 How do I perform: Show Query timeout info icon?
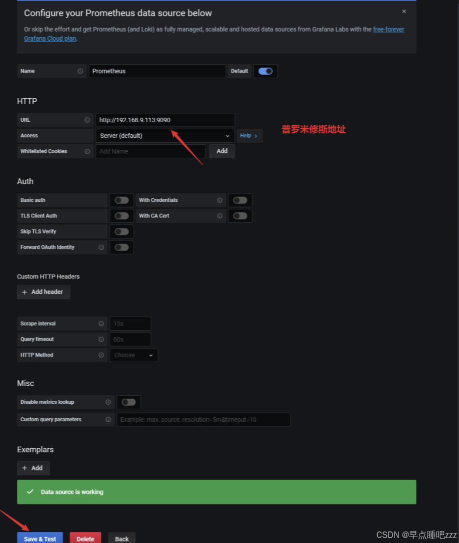click(101, 340)
